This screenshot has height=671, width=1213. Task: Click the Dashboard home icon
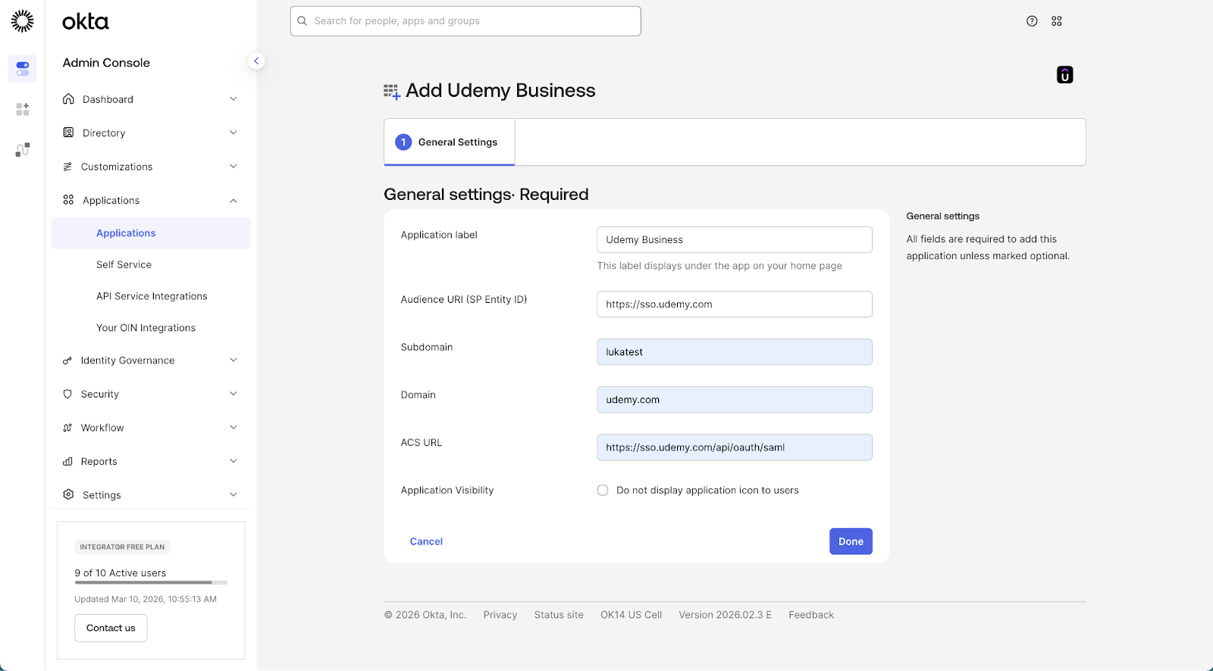click(68, 99)
